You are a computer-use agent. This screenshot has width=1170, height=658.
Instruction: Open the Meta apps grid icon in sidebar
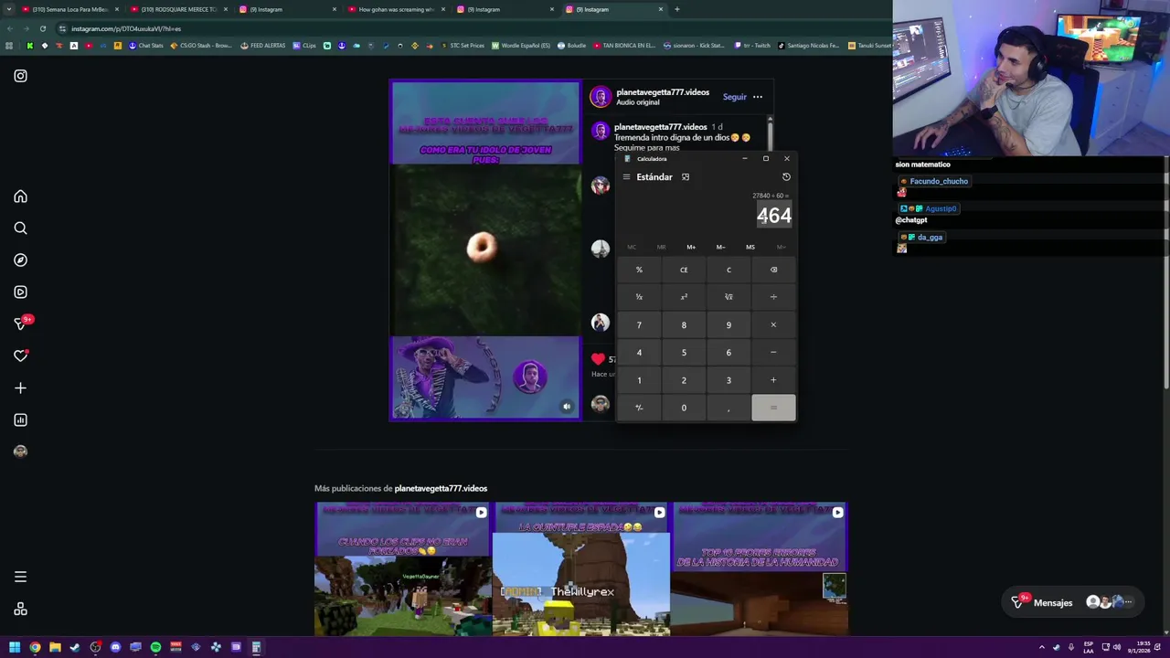20,610
